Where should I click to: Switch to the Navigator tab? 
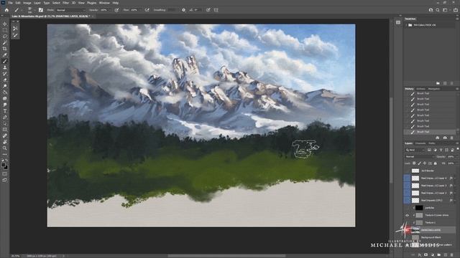tap(434, 89)
